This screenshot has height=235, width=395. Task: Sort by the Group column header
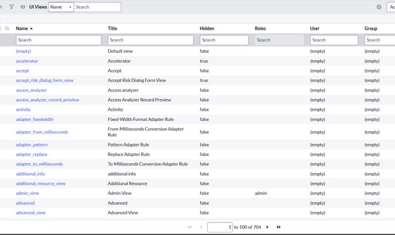click(371, 29)
